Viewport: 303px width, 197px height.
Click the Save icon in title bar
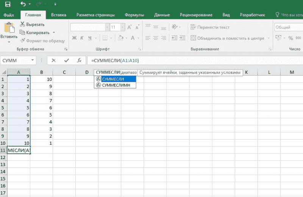pos(8,5)
